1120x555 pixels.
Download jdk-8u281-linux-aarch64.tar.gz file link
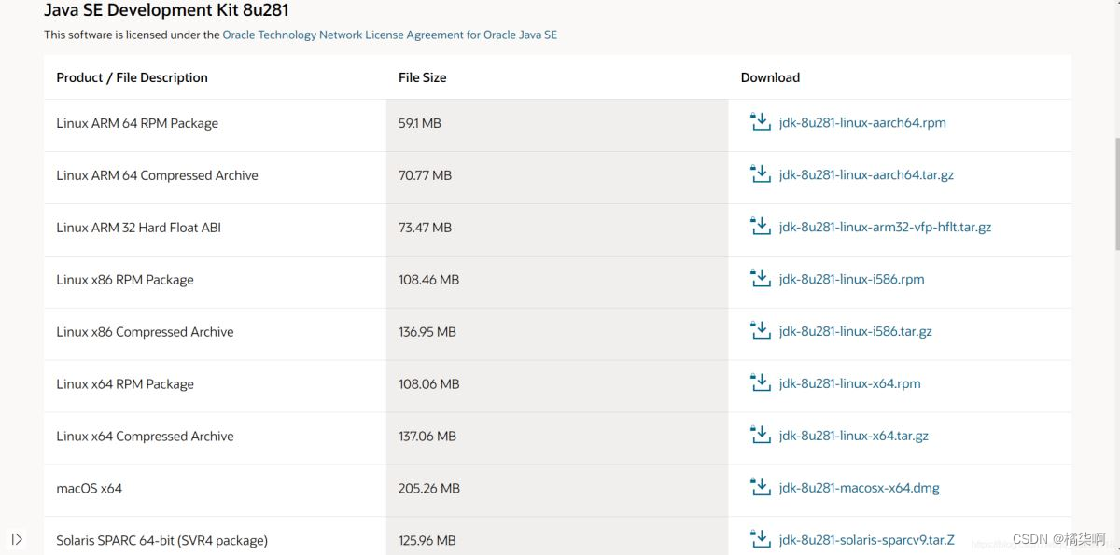click(866, 175)
